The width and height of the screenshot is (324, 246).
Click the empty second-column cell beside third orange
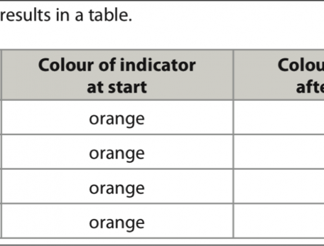click(x=279, y=186)
